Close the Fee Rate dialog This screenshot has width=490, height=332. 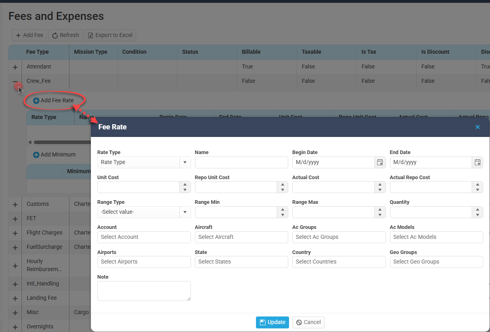pos(477,127)
